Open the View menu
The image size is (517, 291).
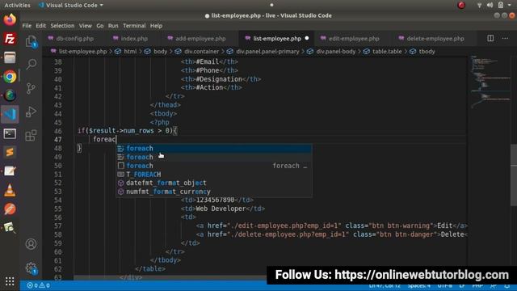(86, 26)
